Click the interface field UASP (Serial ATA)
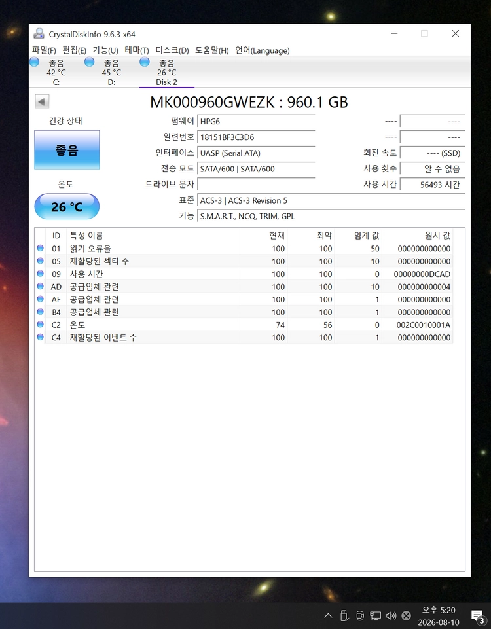The width and height of the screenshot is (491, 629). 256,153
